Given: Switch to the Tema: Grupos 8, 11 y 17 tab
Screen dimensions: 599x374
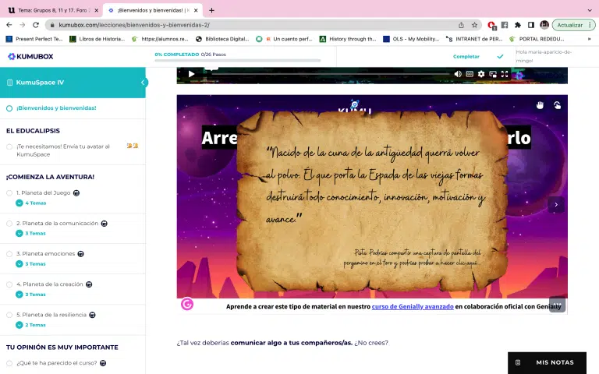Looking at the screenshot, I should point(51,10).
